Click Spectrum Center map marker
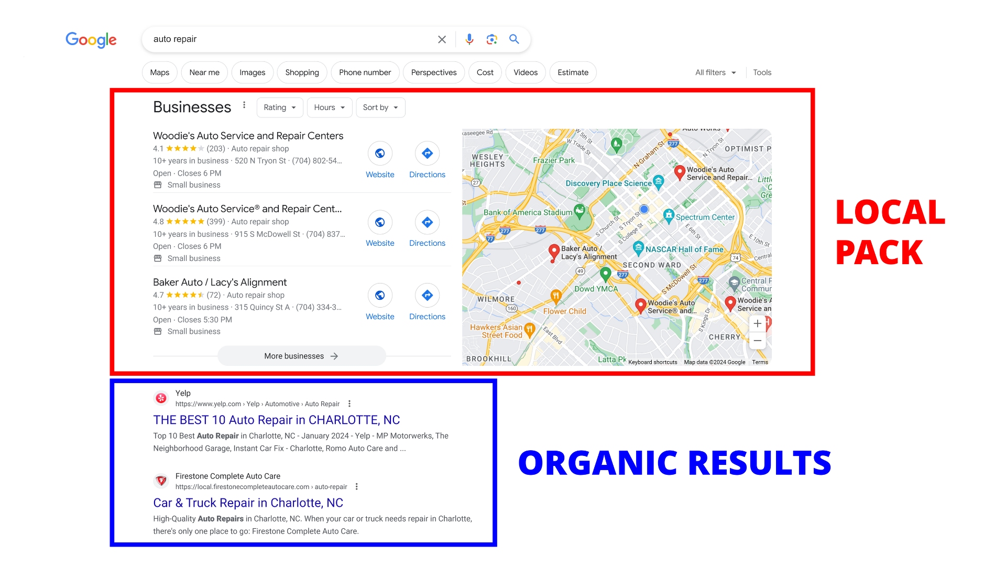 [669, 215]
